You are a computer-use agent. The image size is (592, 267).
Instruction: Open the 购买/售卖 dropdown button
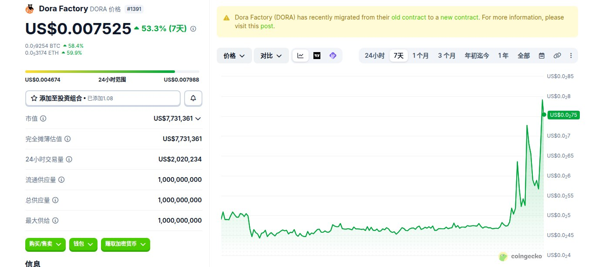(45, 244)
